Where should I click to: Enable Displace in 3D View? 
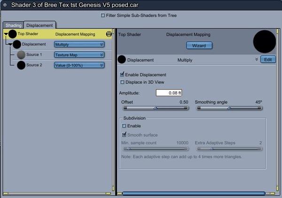[x=122, y=82]
